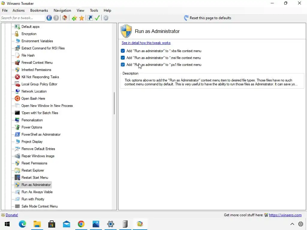Visit the https://winaero.com link
The image size is (307, 230).
click(x=285, y=215)
